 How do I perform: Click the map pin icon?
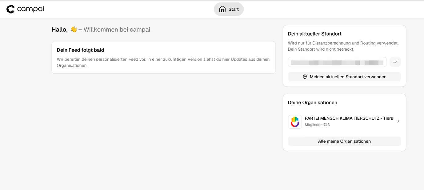pyautogui.click(x=305, y=77)
